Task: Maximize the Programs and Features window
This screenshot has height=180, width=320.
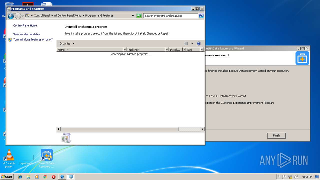Action: 197,8
